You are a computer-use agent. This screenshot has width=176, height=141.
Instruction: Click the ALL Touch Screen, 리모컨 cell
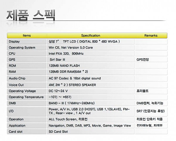click(90, 119)
